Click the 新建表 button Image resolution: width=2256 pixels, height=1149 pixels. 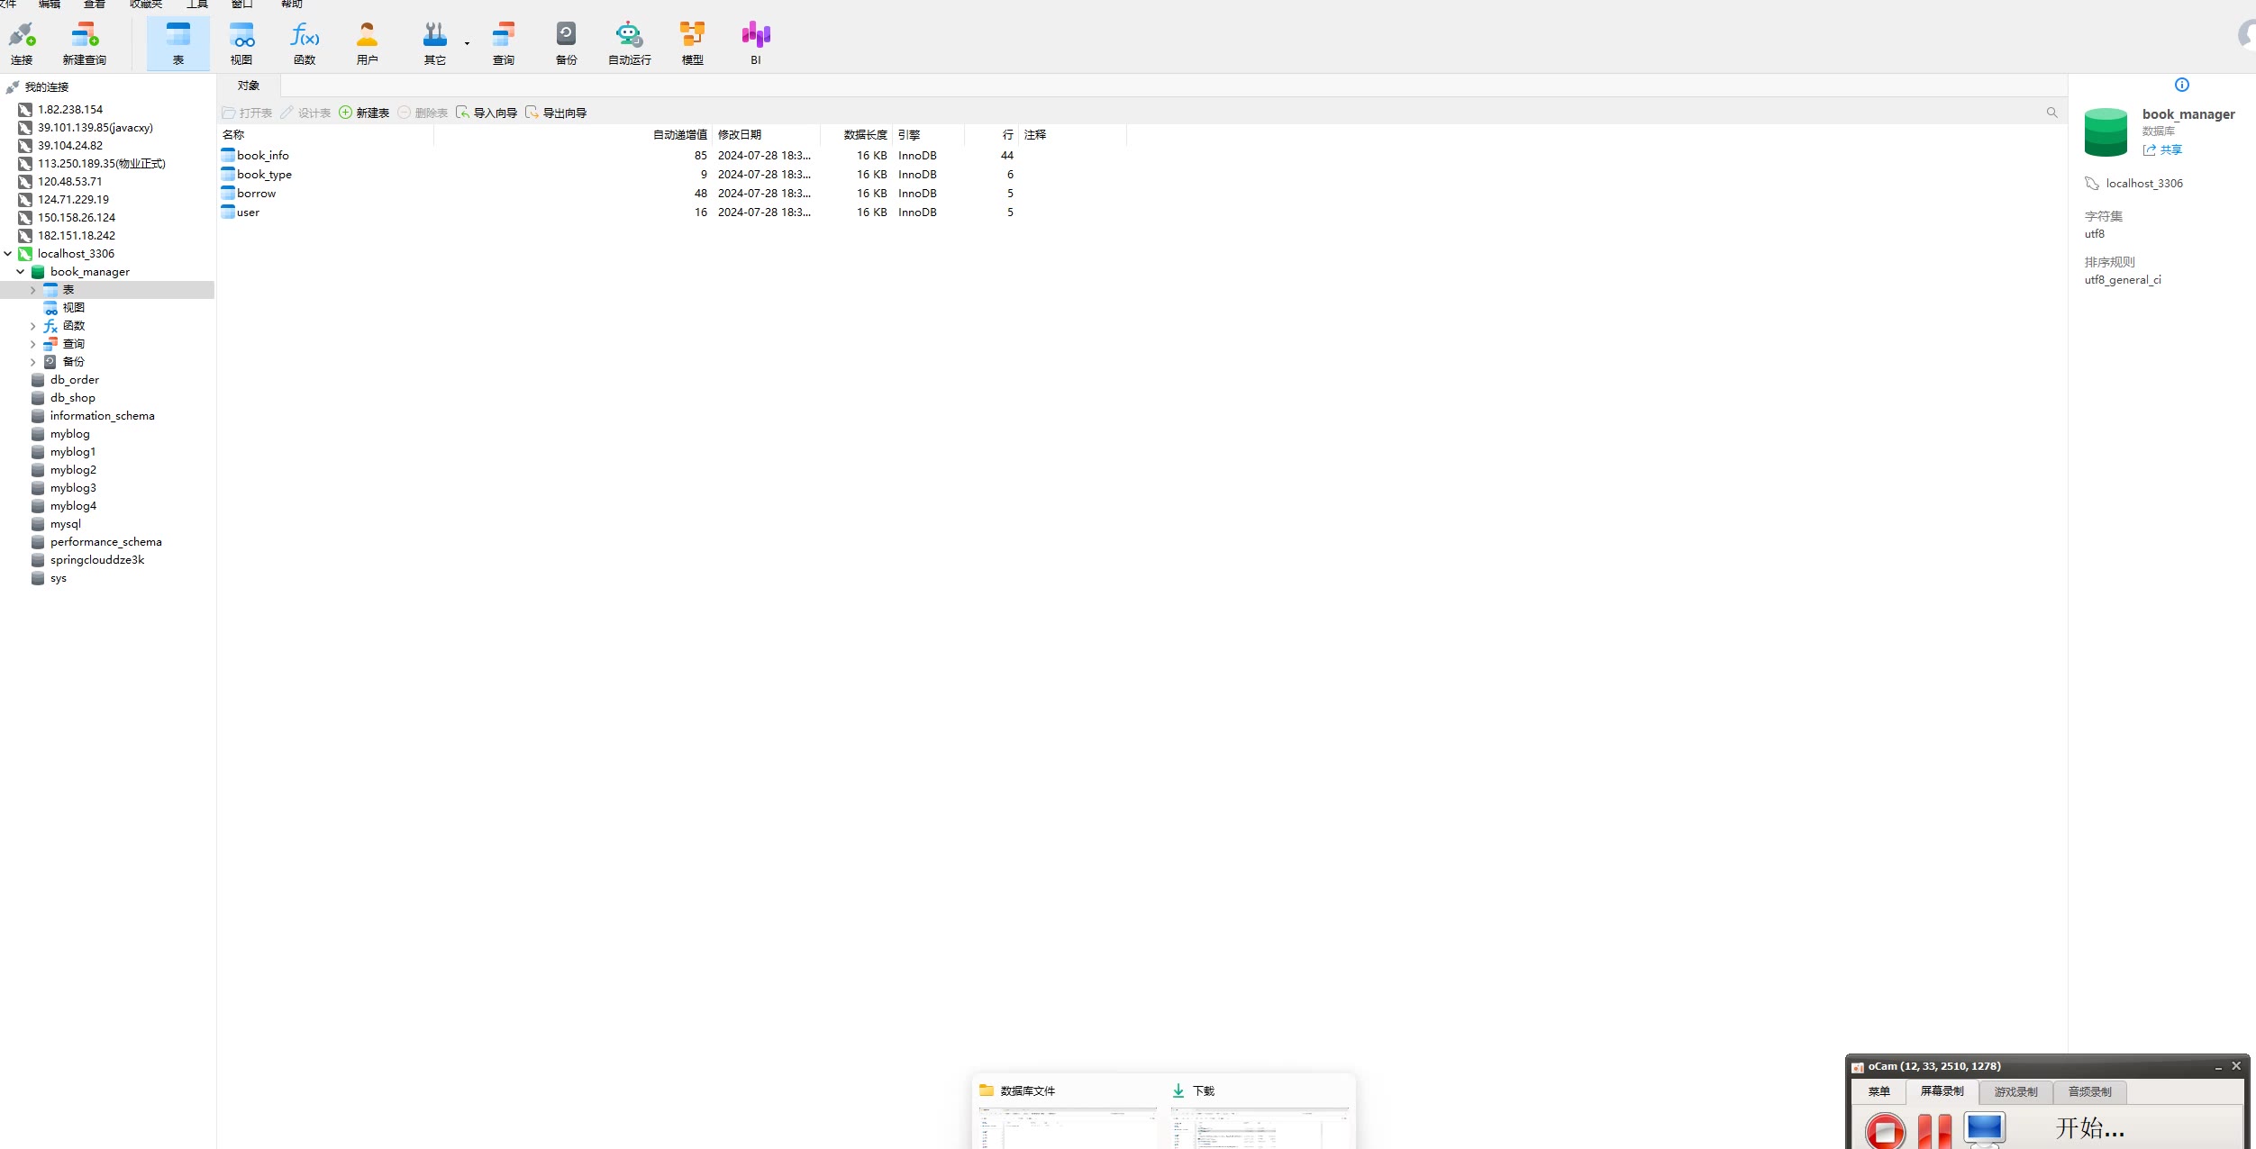(x=364, y=113)
